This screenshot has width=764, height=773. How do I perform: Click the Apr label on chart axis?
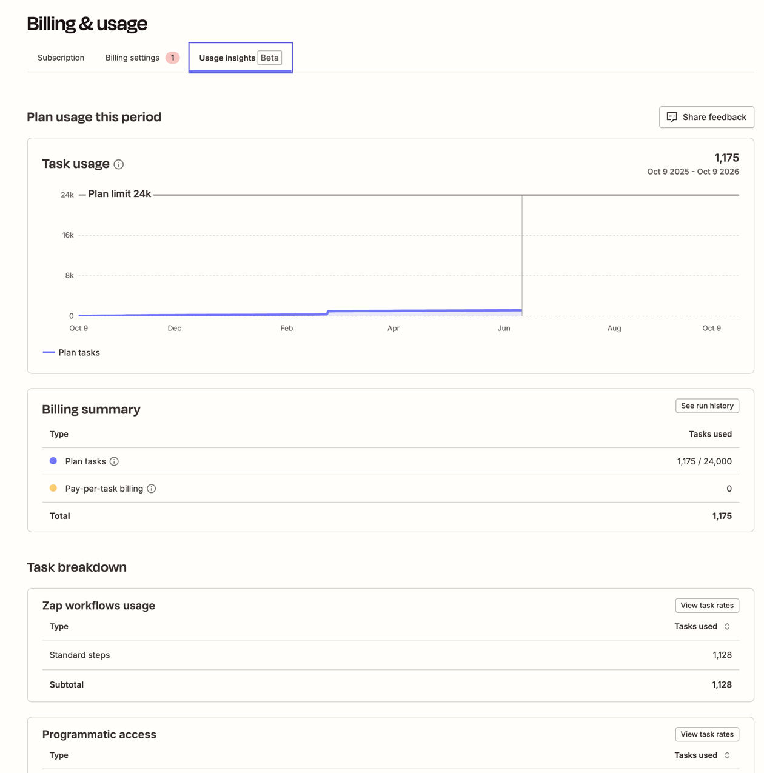[x=394, y=328]
